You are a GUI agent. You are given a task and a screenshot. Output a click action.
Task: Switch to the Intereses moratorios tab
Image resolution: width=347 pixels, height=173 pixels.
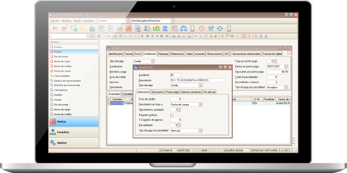pos(191,92)
